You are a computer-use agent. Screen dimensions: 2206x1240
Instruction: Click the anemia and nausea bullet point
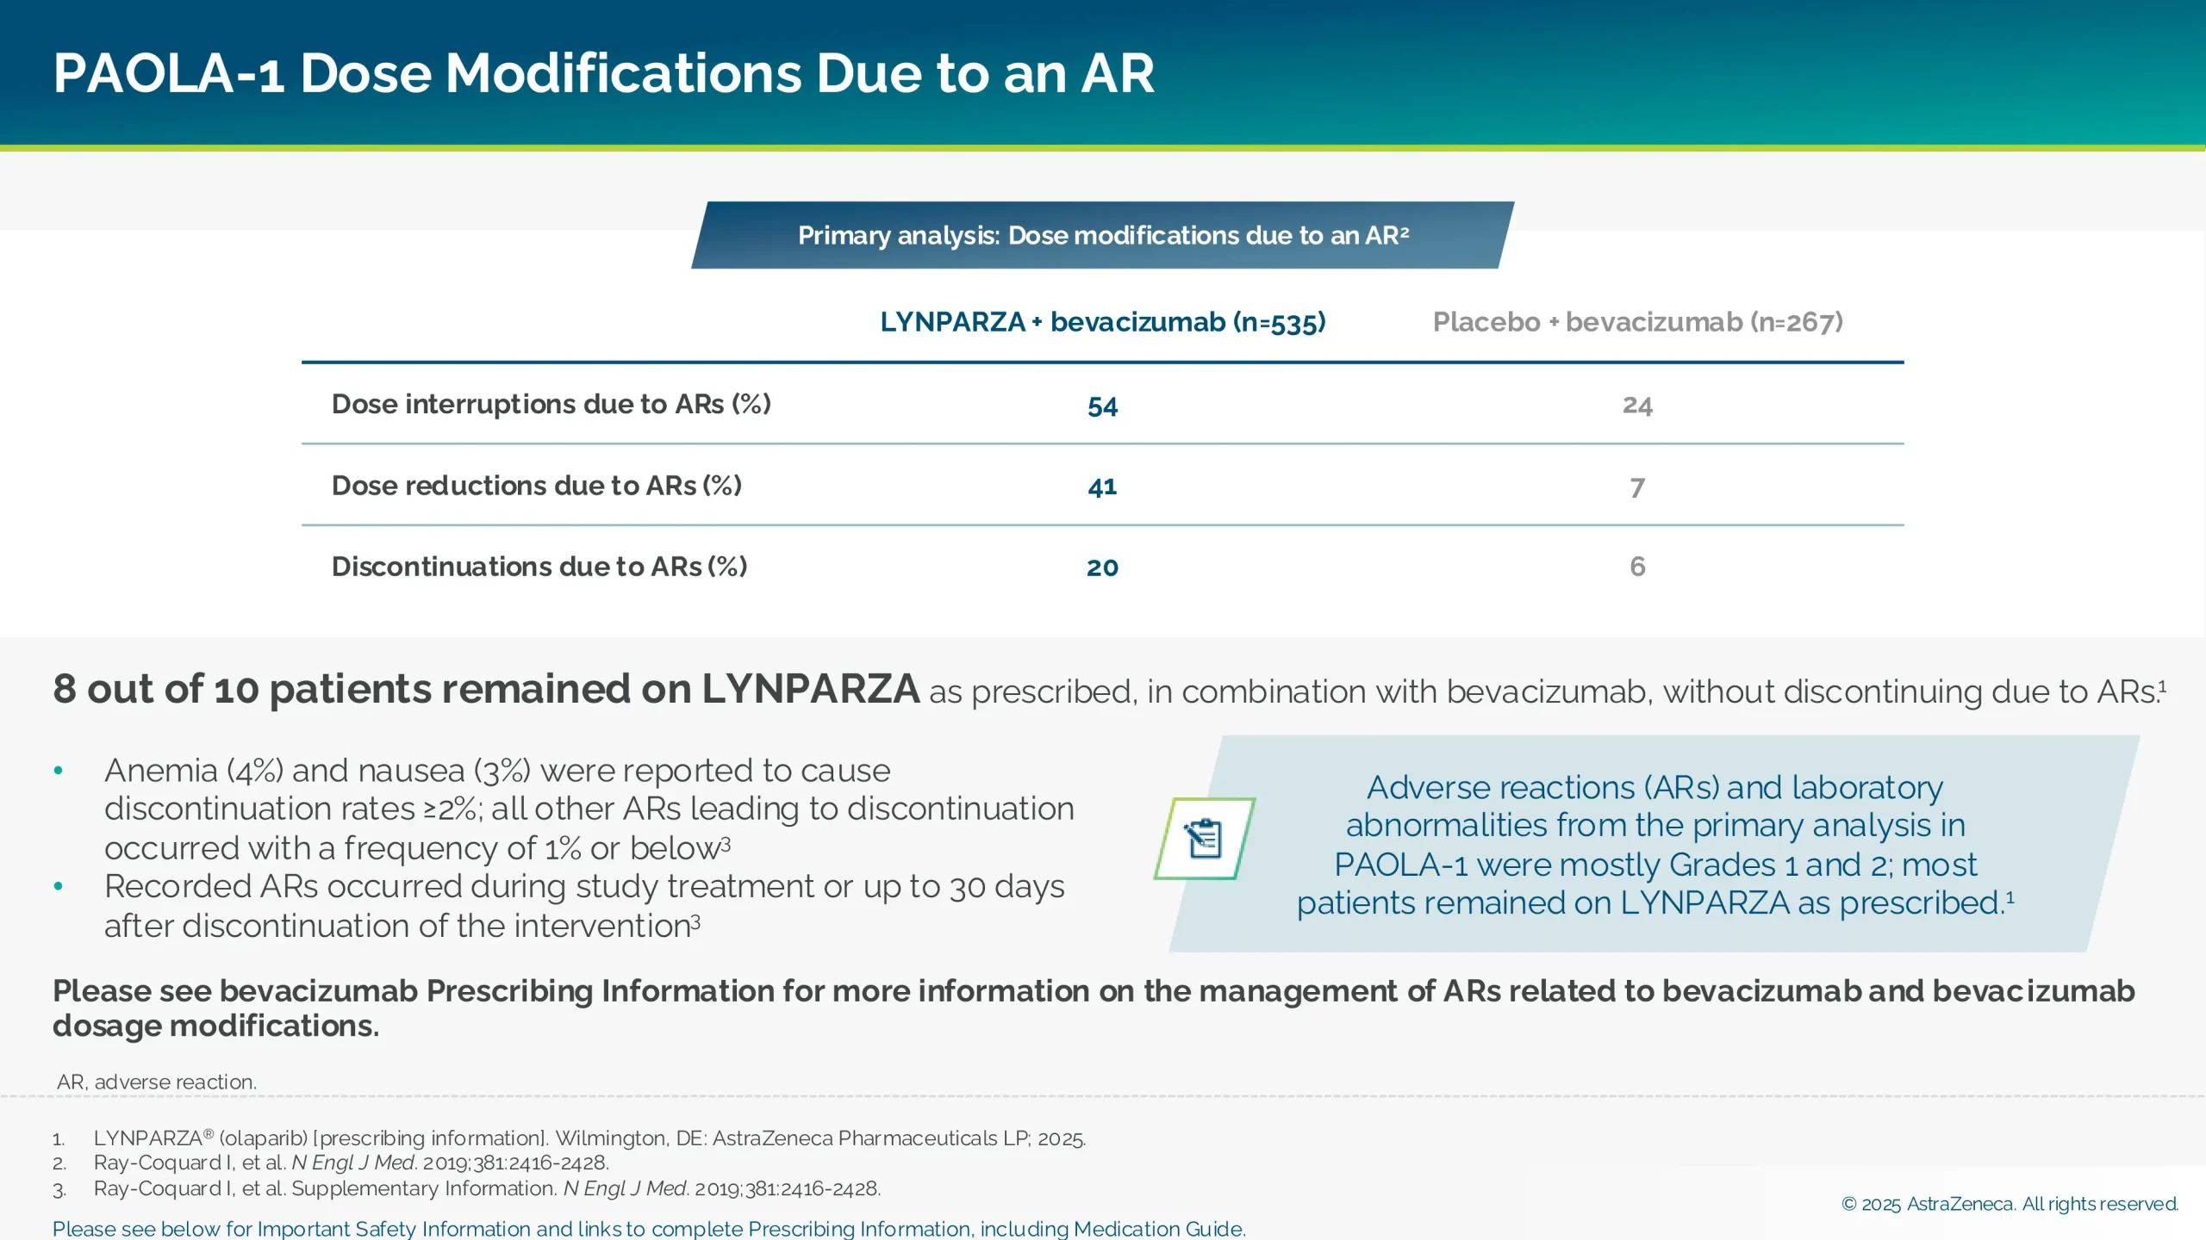[x=586, y=808]
